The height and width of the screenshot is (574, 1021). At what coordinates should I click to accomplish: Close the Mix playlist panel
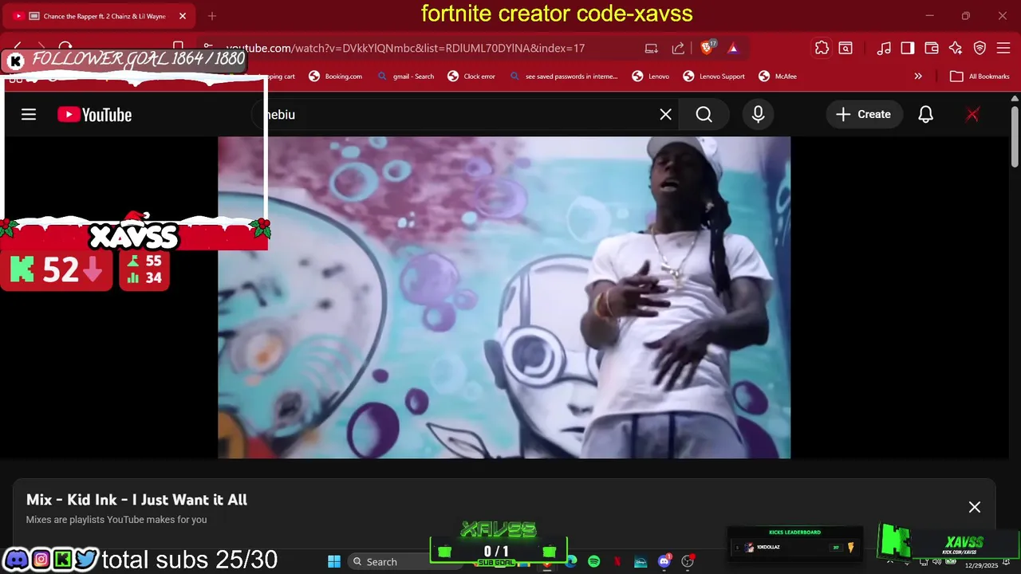[975, 507]
